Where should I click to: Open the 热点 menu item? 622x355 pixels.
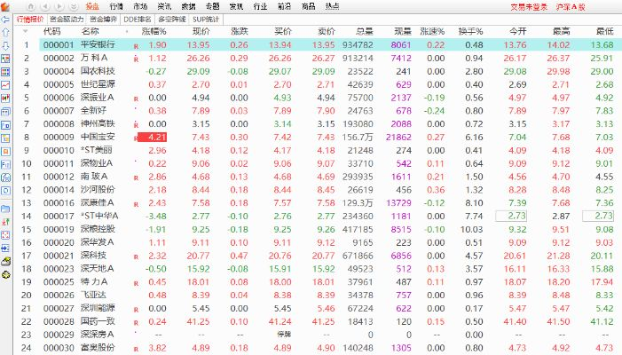pyautogui.click(x=331, y=6)
